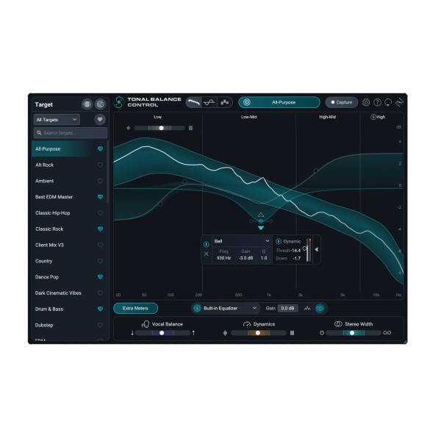Click the Tonal Balance Control logo icon
This screenshot has width=441, height=441.
pos(118,102)
